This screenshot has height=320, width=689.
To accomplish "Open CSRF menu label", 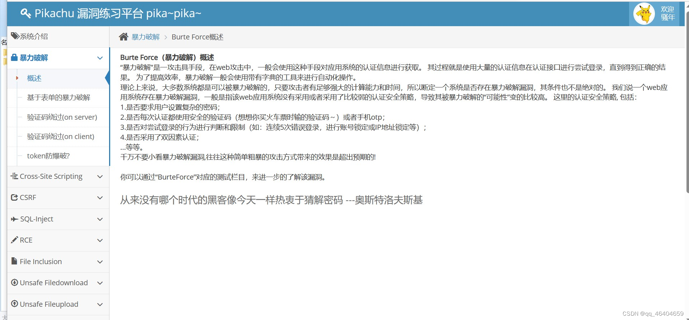I will (28, 197).
